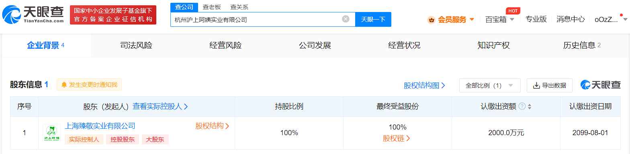This screenshot has width=630, height=154.
Task: Expand the 百宝箱 dropdown arrow
Action: [x=512, y=19]
